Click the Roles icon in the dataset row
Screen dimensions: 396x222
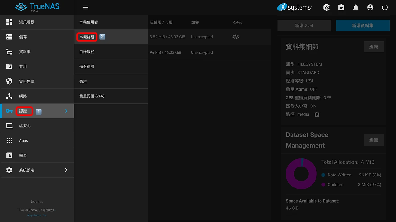235,37
